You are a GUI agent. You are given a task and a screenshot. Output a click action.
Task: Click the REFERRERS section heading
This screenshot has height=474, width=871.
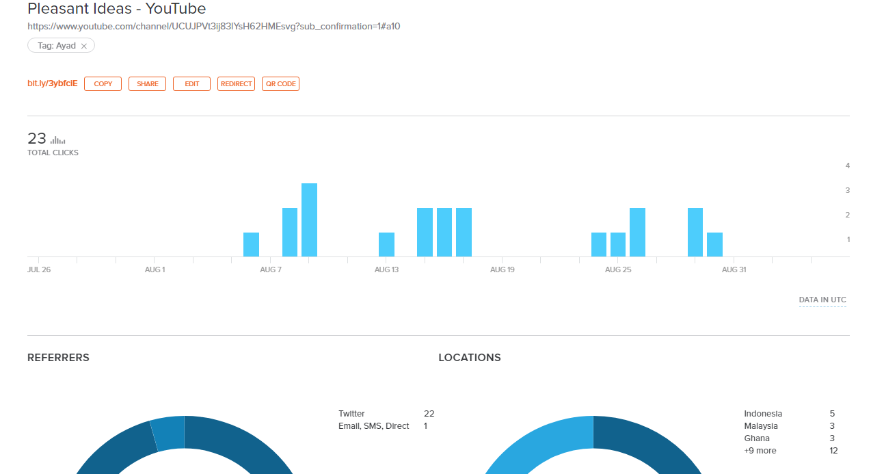(58, 358)
